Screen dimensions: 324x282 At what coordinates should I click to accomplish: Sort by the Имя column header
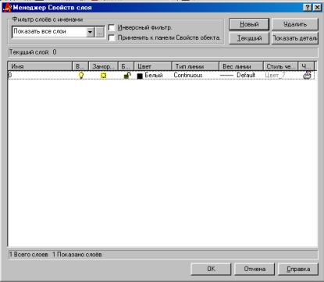40,66
